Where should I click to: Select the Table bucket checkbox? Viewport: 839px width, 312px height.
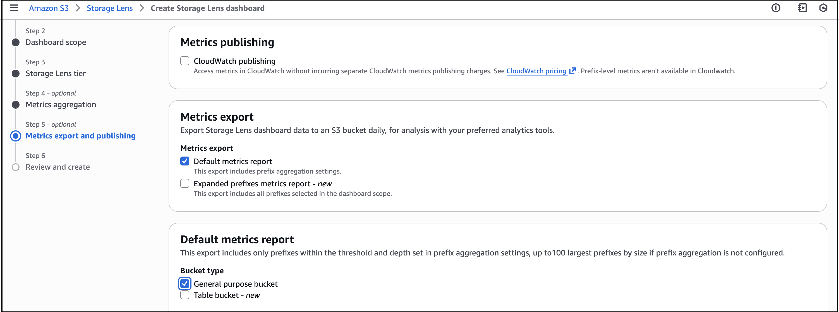click(x=185, y=295)
